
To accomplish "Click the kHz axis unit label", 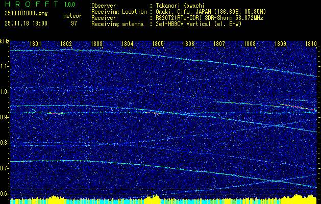I will [5, 41].
